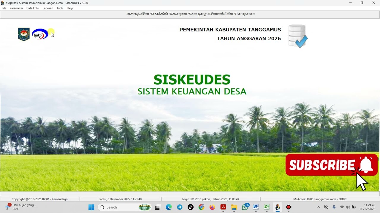Click the Kemendagri emblem logo
Screen dimensions: 380x213
24,34
